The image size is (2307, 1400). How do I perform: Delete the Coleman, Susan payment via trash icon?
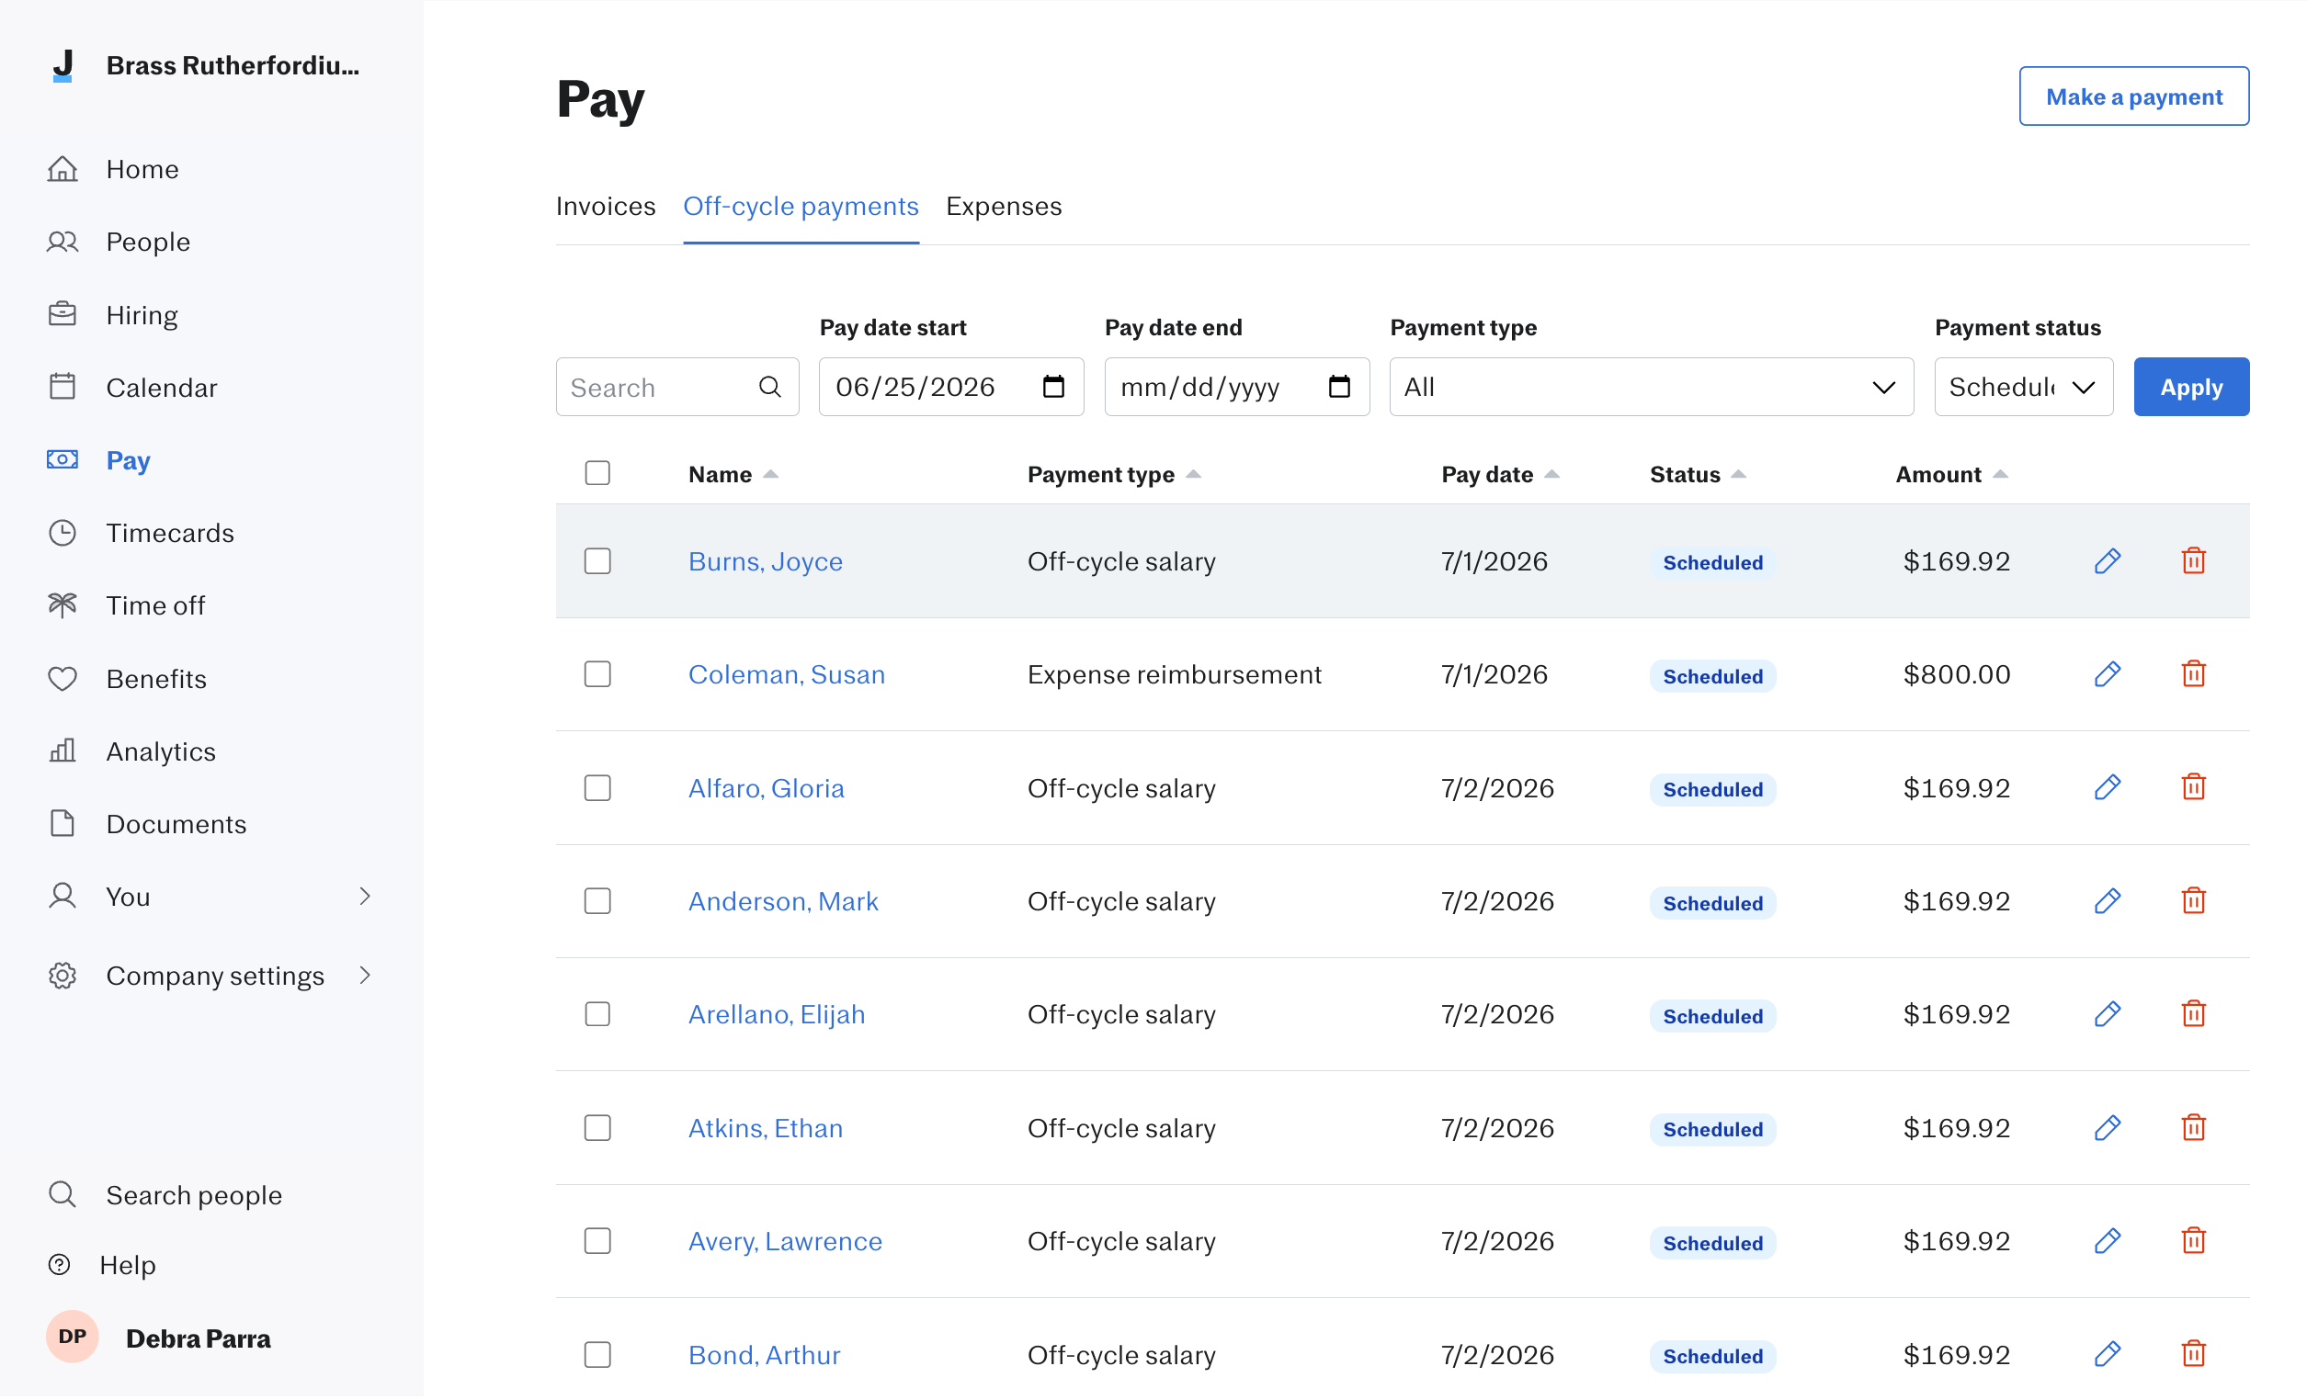(x=2193, y=674)
